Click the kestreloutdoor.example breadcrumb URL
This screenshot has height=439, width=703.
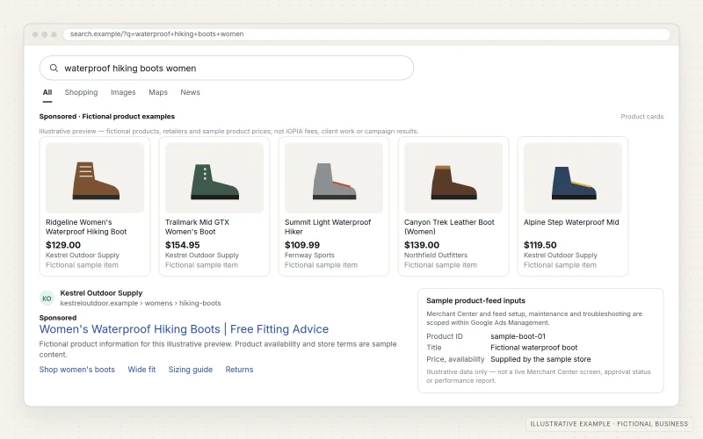point(141,303)
